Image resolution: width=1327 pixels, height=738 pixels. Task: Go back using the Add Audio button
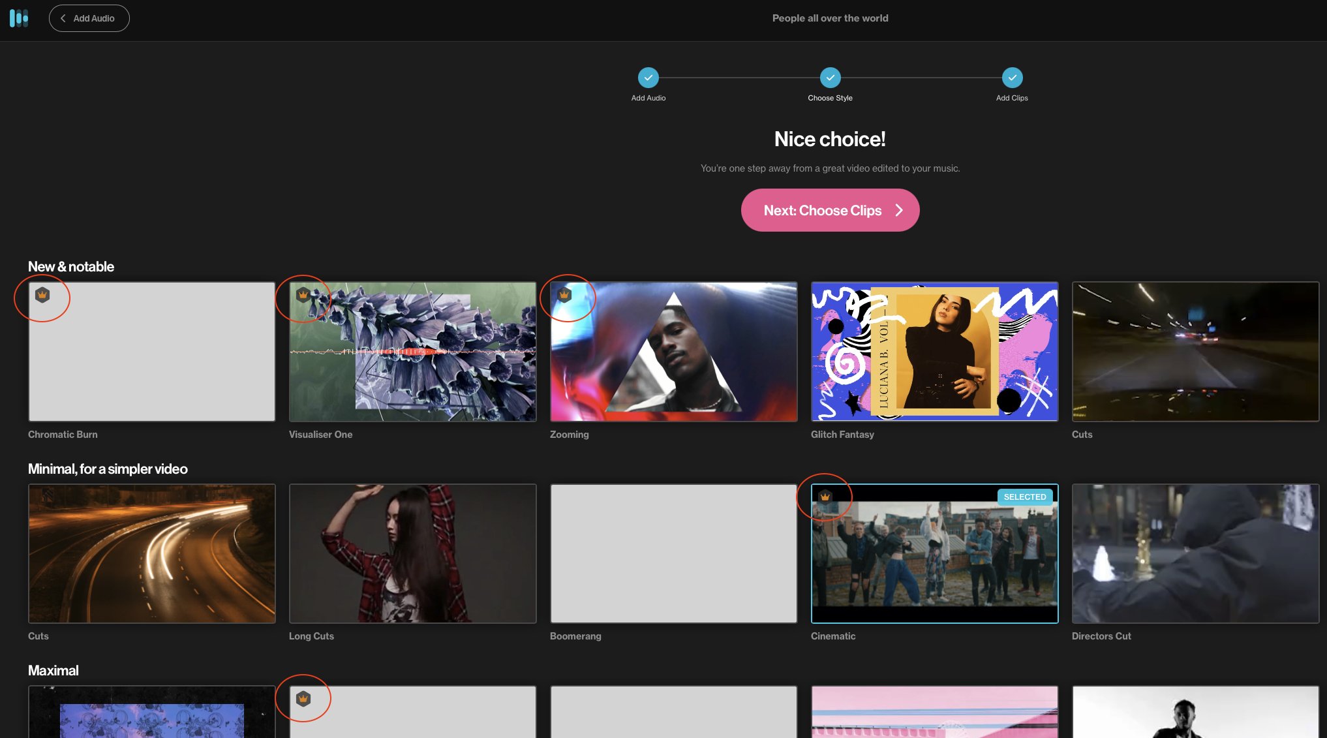89,18
